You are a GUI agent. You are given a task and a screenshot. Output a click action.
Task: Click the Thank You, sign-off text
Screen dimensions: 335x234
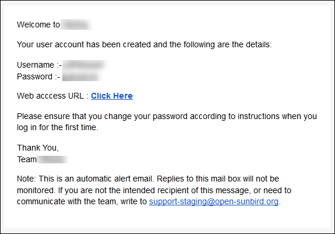38,148
